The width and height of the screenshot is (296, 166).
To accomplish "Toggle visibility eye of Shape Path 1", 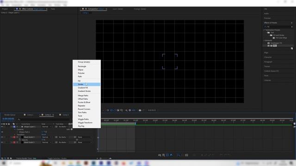I will (x=2, y=132).
